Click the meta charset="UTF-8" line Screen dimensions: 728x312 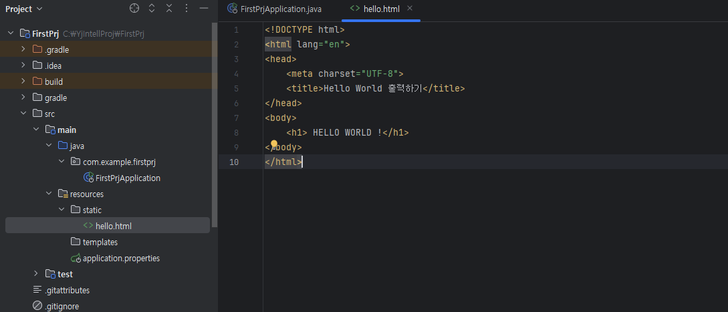click(345, 73)
